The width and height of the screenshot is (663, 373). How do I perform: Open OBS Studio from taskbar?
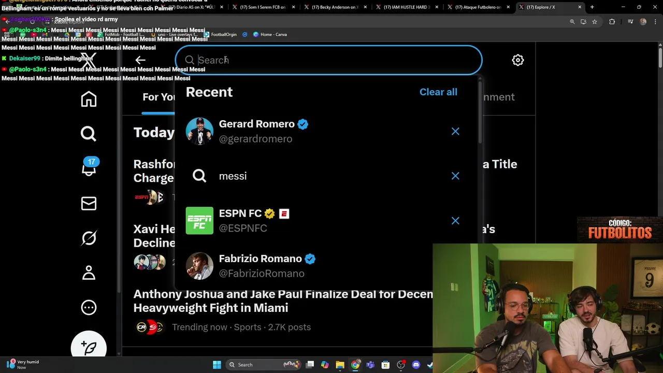point(400,365)
